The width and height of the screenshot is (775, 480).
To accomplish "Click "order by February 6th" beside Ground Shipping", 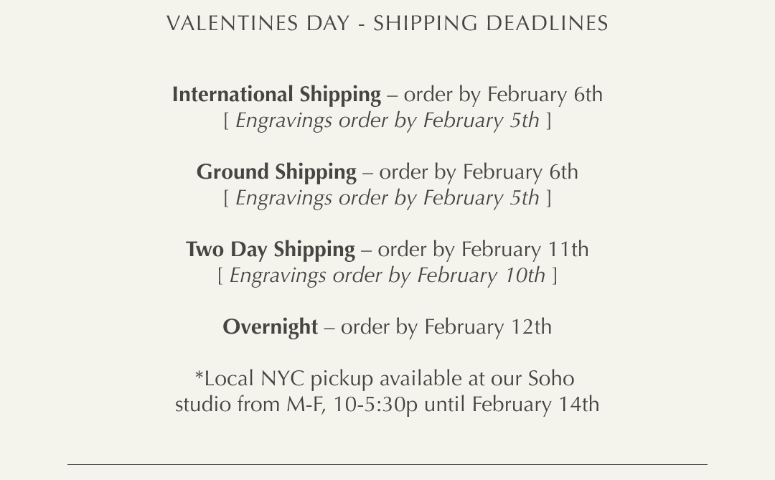I will [x=479, y=172].
